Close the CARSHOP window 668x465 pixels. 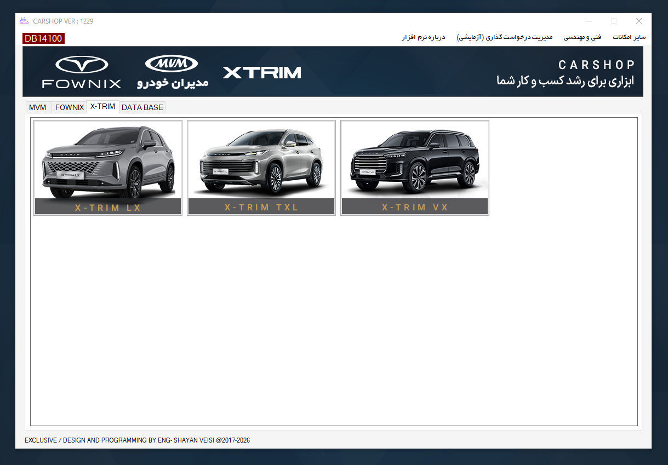point(639,21)
